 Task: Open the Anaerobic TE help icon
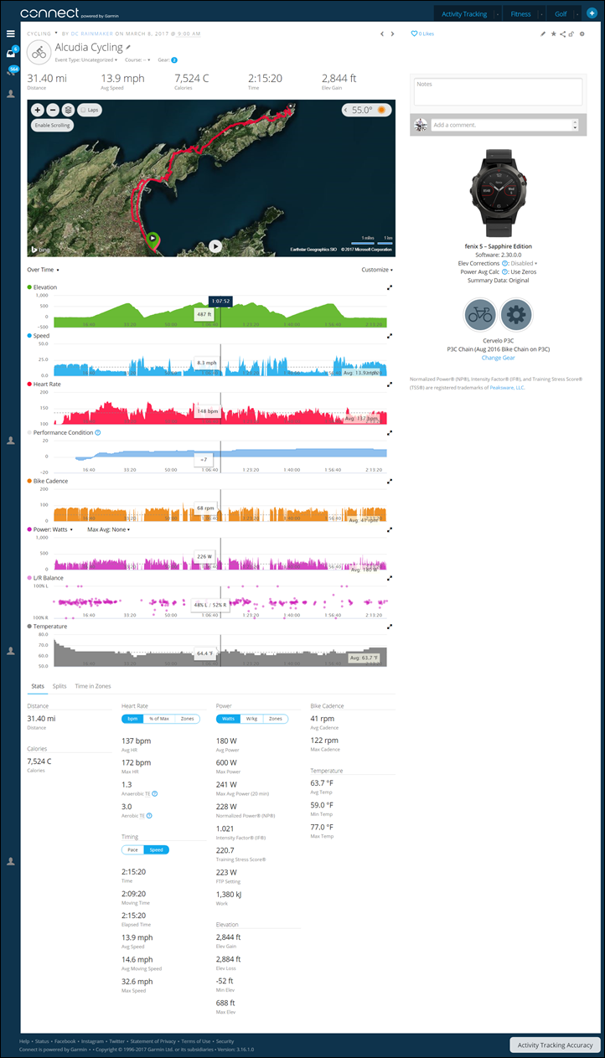click(155, 792)
